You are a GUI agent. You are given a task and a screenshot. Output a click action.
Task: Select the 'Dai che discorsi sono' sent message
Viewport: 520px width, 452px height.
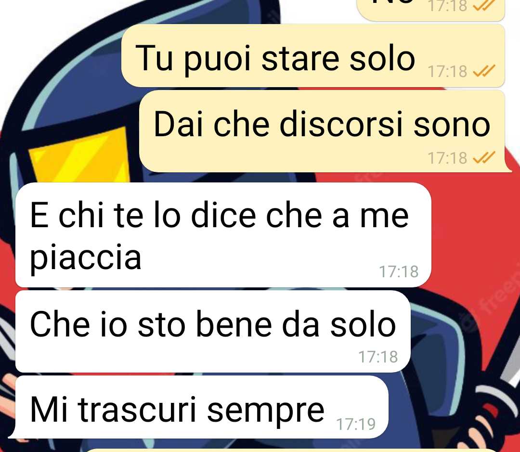[x=325, y=131]
